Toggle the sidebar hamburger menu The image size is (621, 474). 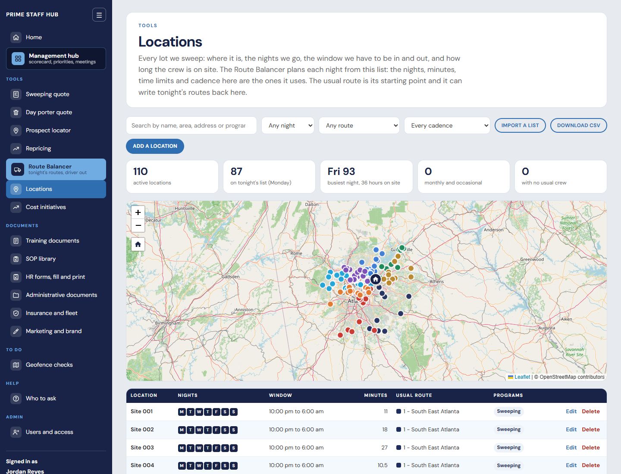click(x=99, y=15)
